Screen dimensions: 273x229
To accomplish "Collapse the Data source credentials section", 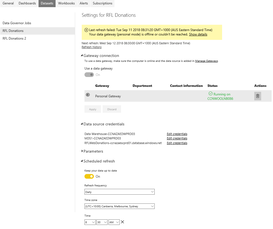I will tap(82, 124).
